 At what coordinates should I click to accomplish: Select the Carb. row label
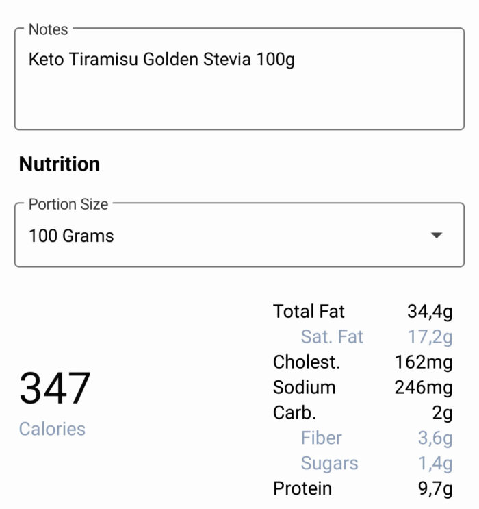click(294, 412)
